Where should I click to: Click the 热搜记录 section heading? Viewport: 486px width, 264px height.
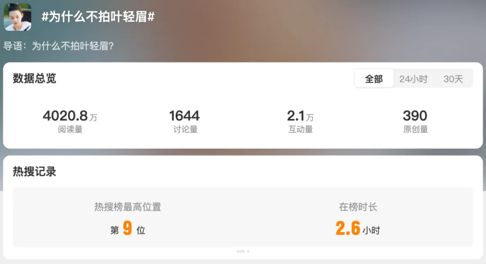[34, 171]
